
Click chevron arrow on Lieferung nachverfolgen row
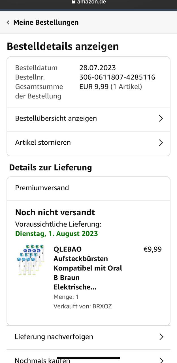[161, 337]
